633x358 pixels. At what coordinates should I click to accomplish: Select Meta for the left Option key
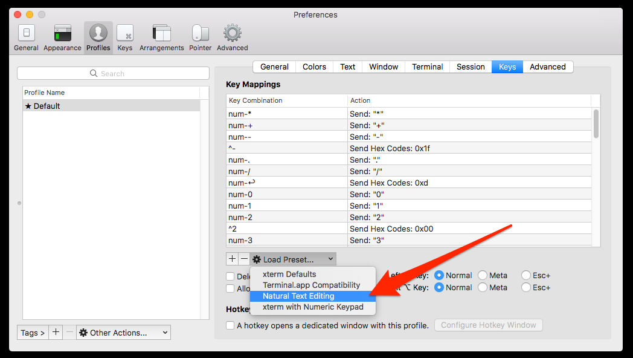click(483, 276)
